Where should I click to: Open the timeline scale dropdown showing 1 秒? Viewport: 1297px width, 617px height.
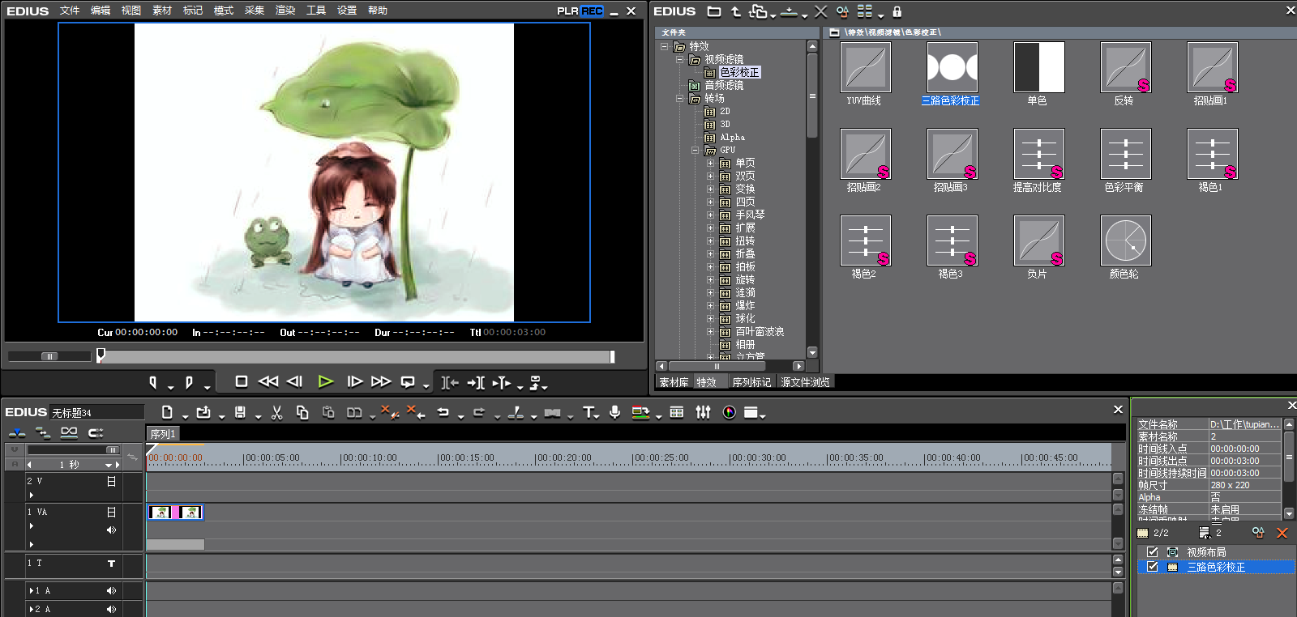(108, 465)
